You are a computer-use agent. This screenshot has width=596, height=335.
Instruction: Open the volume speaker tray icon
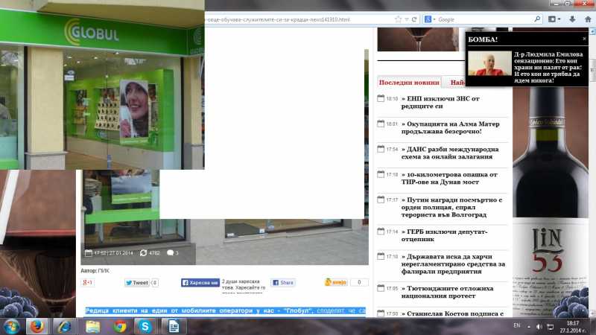click(x=539, y=326)
